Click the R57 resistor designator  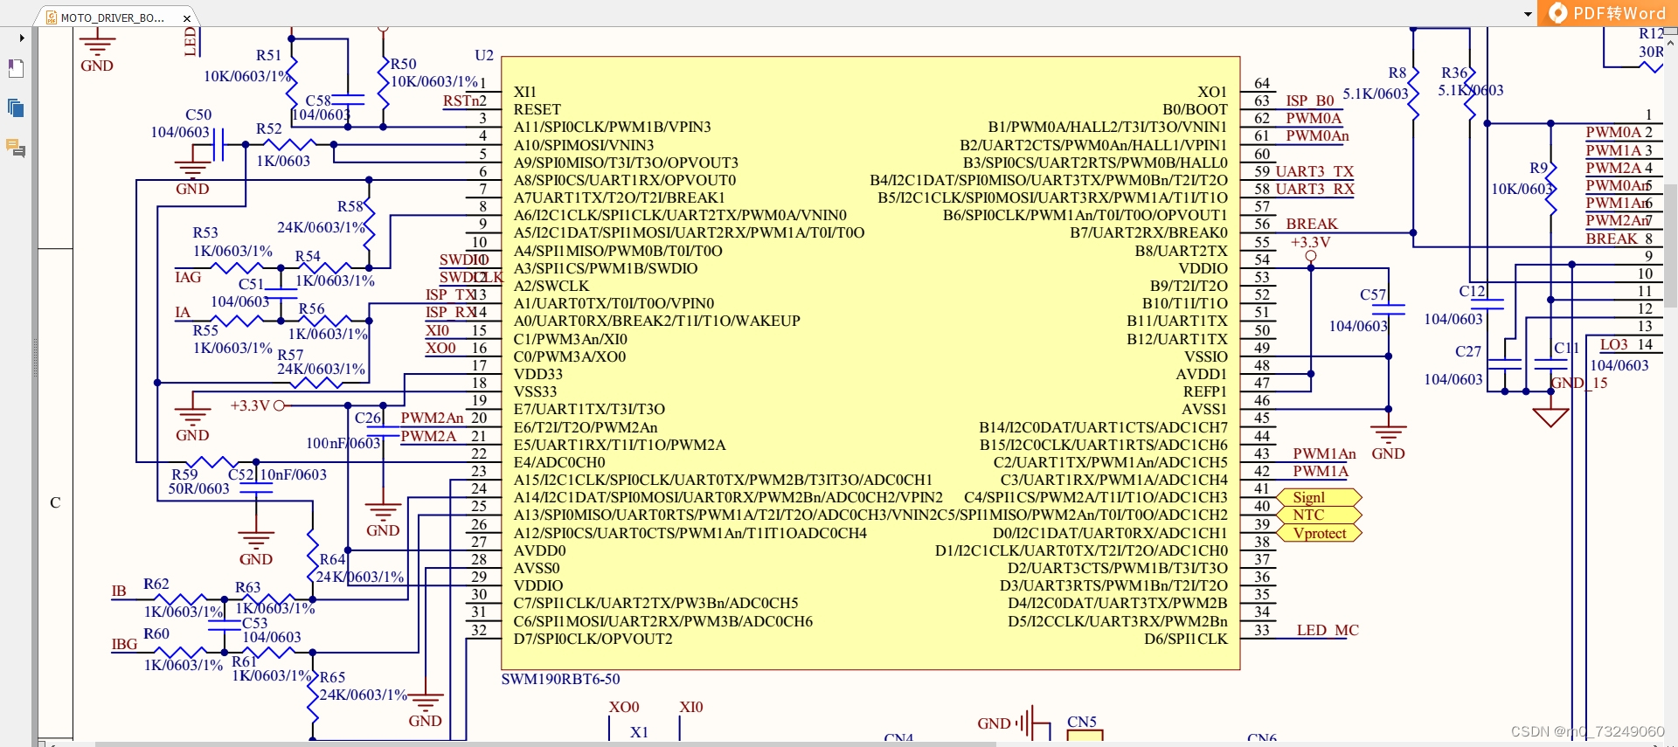(x=290, y=355)
